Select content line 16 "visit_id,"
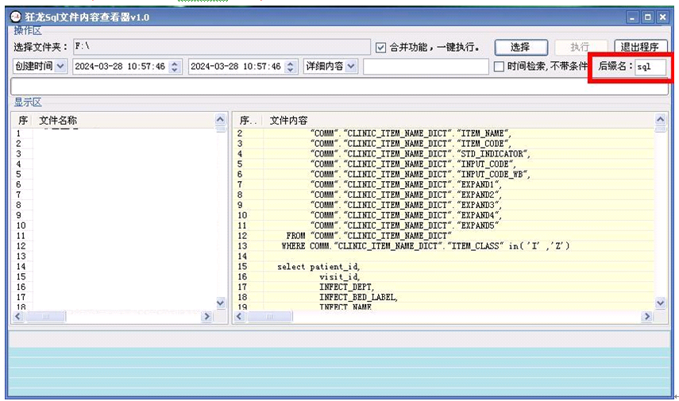This screenshot has width=679, height=401. [x=444, y=276]
